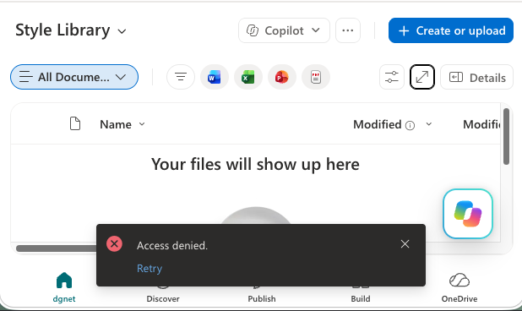Filter by PDF files icon
Viewport: 522px width, 311px height.
point(316,77)
